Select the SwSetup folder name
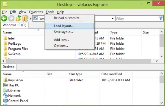This screenshot has height=106, width=165. coord(14,54)
